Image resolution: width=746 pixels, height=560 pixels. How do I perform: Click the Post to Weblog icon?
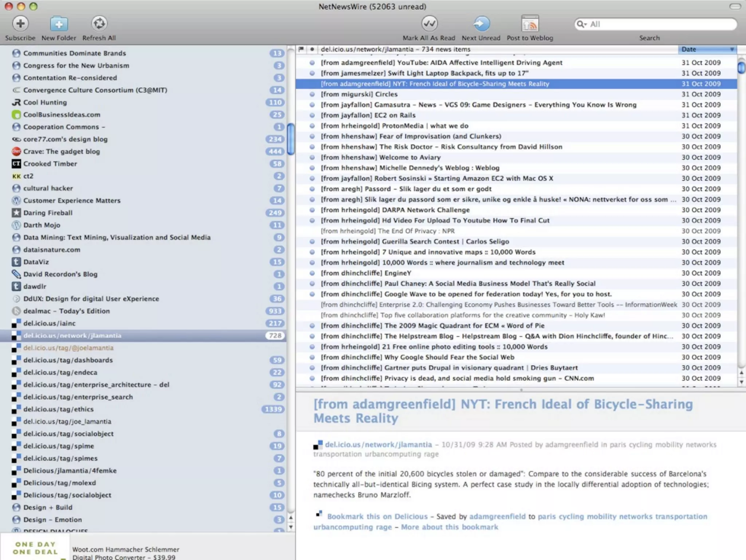pyautogui.click(x=530, y=24)
